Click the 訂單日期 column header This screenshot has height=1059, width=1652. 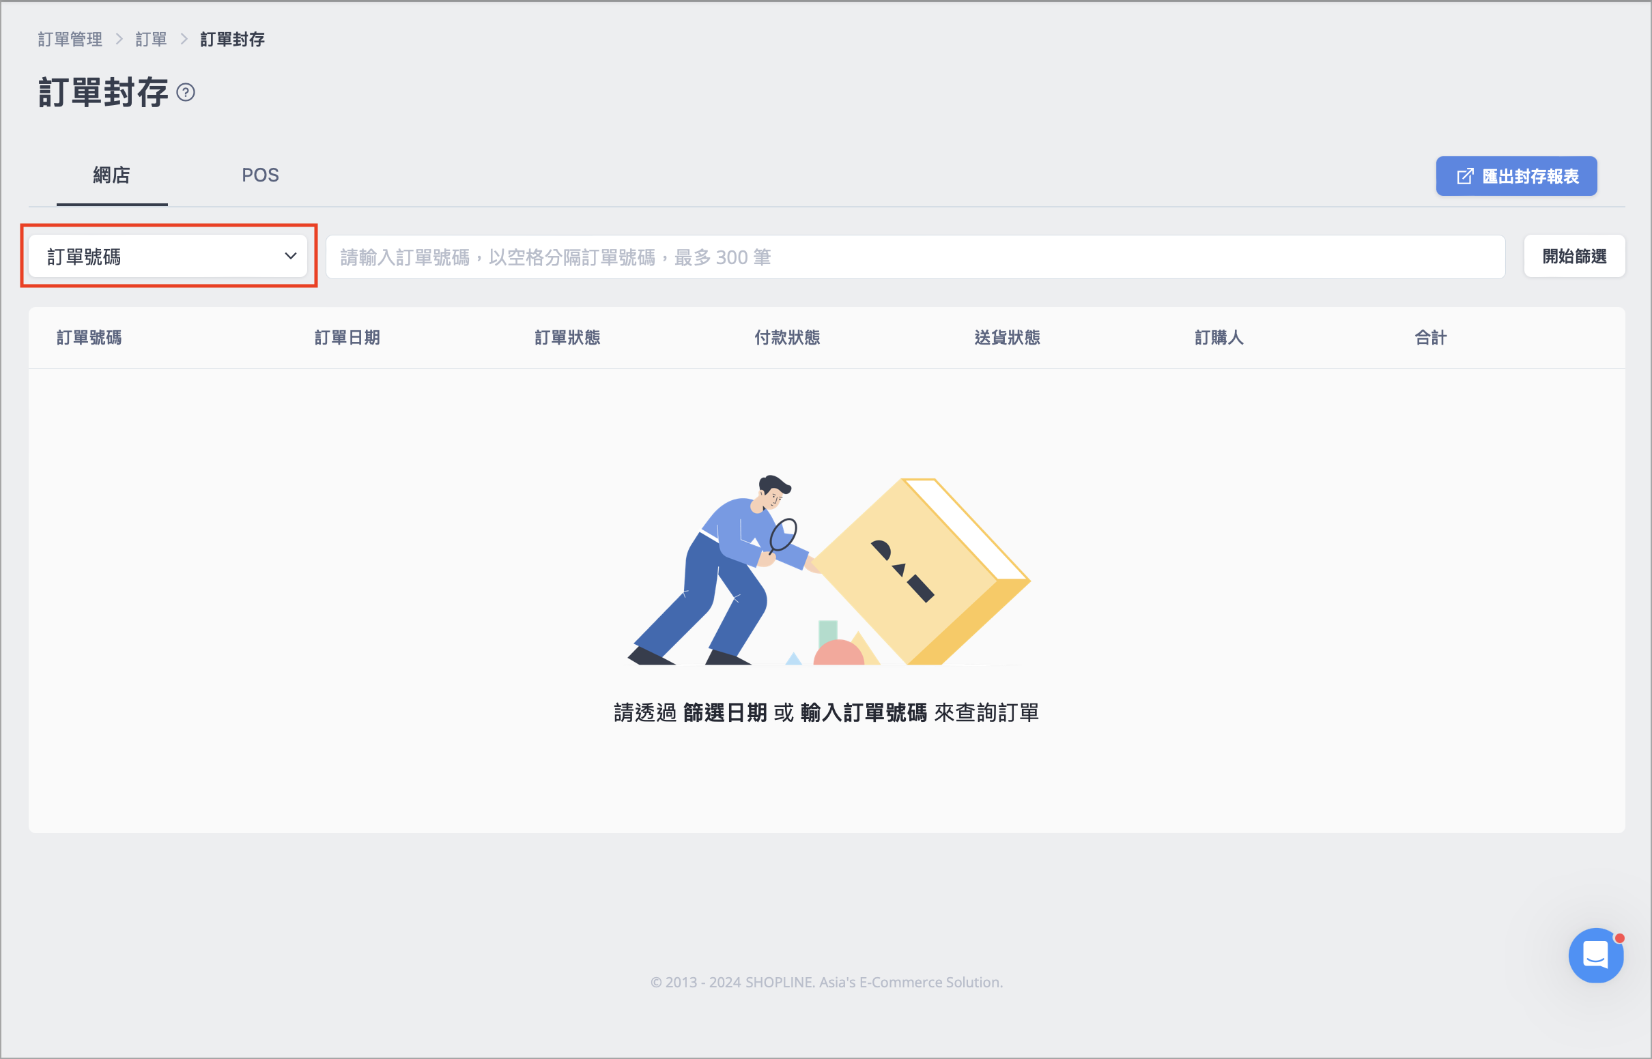tap(347, 338)
